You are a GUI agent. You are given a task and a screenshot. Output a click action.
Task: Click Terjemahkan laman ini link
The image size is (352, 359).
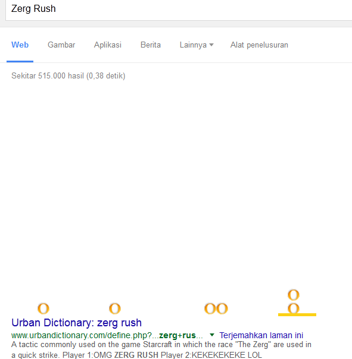(x=261, y=335)
